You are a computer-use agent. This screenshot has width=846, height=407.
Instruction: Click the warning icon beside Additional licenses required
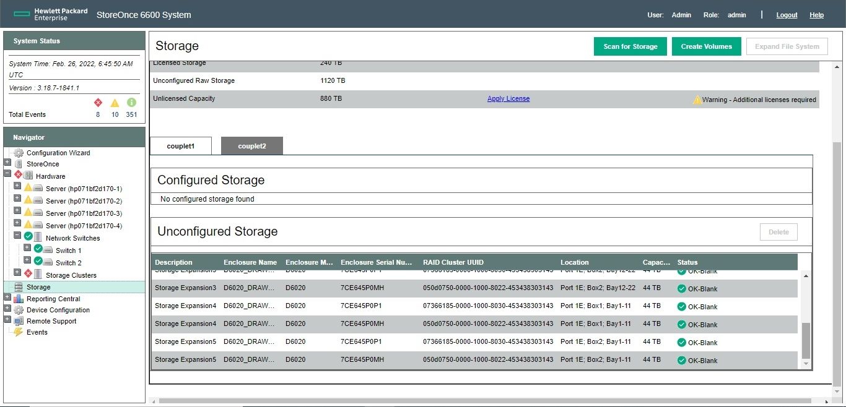pos(697,99)
